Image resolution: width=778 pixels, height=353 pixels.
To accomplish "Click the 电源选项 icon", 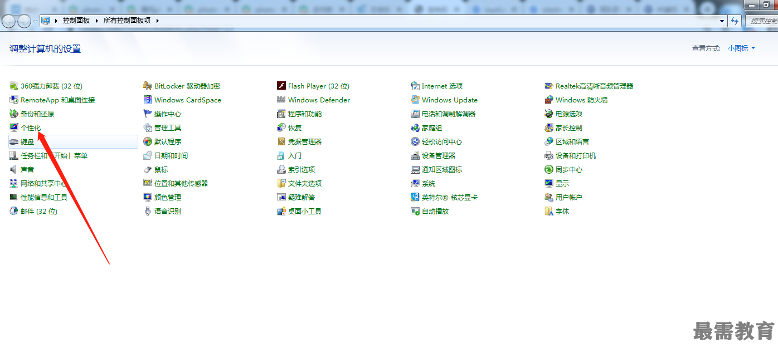I will 549,114.
